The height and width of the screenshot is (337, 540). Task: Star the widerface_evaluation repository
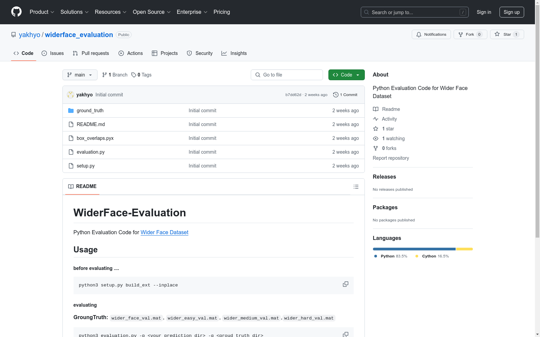pos(507,34)
